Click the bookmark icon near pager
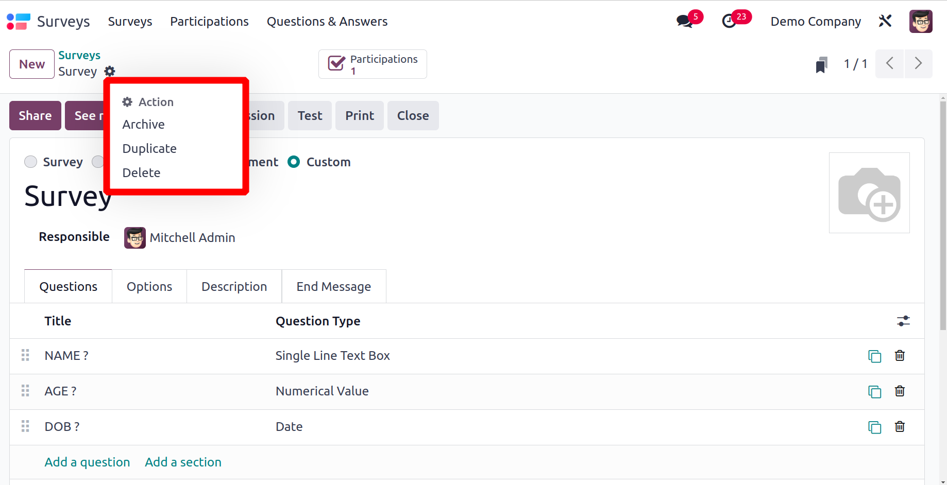 click(x=821, y=64)
